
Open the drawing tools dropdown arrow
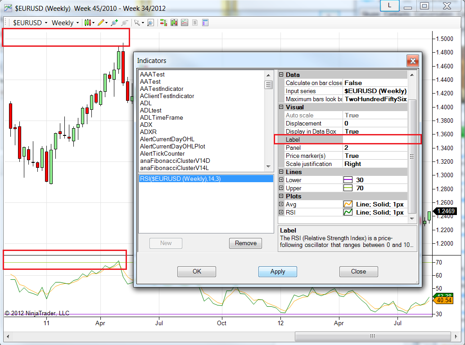[107, 23]
